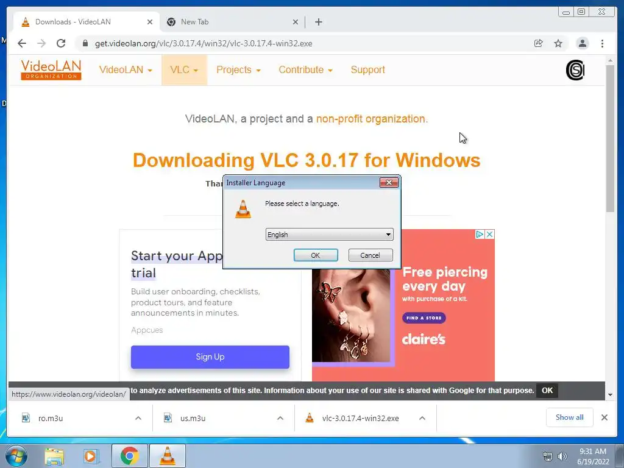The image size is (624, 468).
Task: Click the VLC cone icon in installer dialog
Action: click(243, 209)
